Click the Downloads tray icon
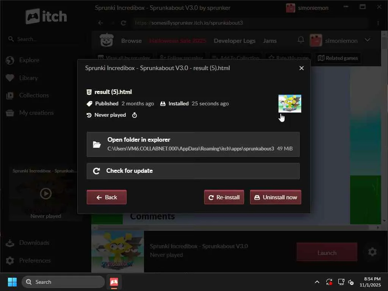 [x=10, y=243]
